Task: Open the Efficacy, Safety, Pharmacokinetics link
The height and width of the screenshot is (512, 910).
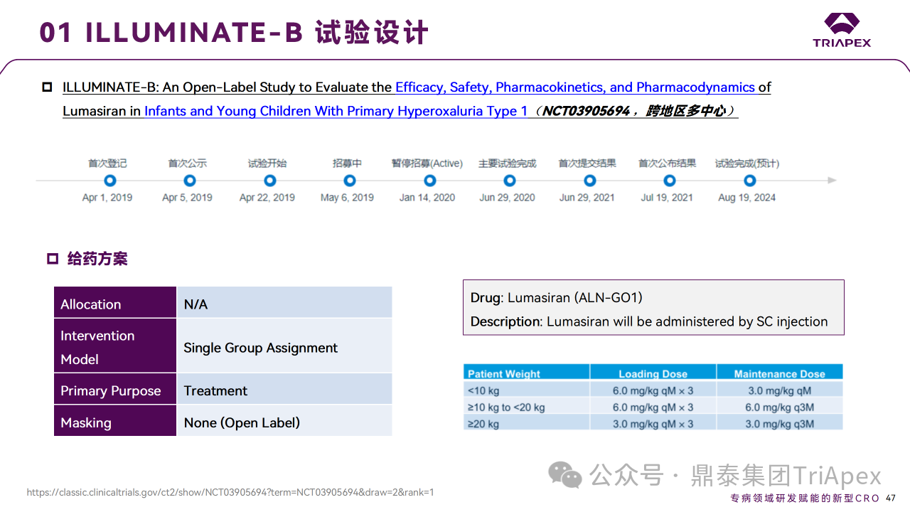Action: pos(574,87)
